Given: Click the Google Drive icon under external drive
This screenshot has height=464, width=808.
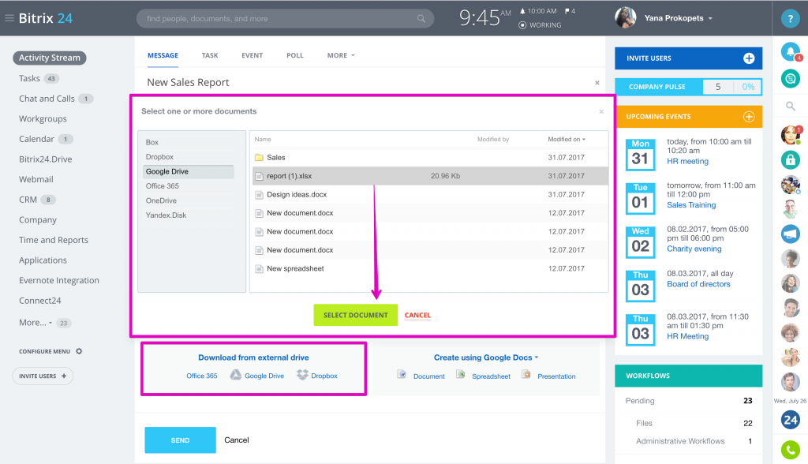Looking at the screenshot, I should point(235,375).
